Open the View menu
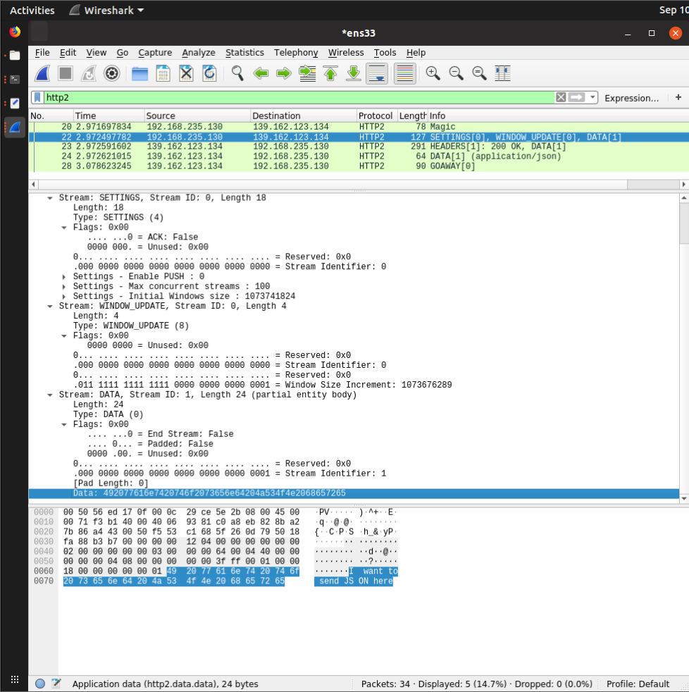This screenshot has width=689, height=692. [x=96, y=53]
